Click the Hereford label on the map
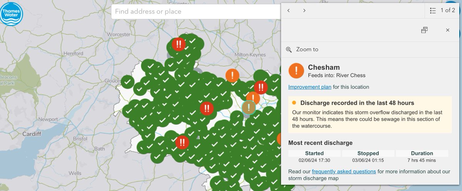 click(73, 53)
